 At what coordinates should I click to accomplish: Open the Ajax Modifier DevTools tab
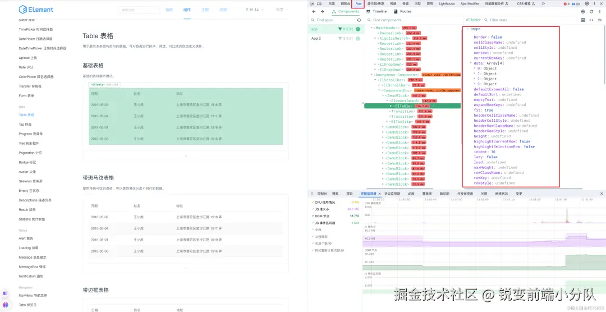pos(470,3)
